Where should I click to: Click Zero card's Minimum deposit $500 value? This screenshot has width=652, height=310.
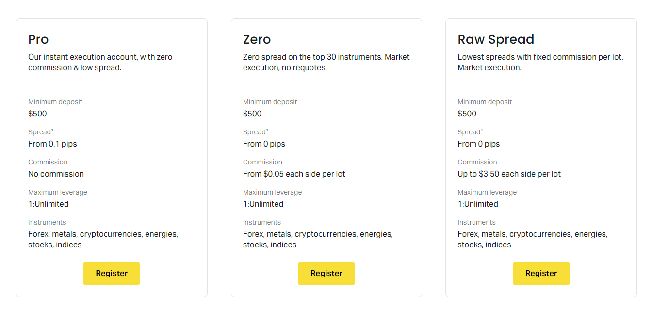252,114
